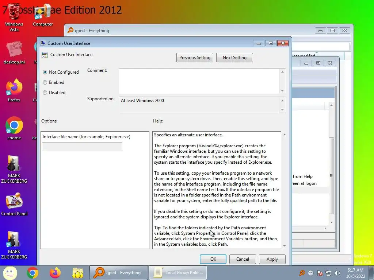Click the horizontal scroll right arrow in policy window
Viewport: 374px width, 280px height.
[x=325, y=228]
